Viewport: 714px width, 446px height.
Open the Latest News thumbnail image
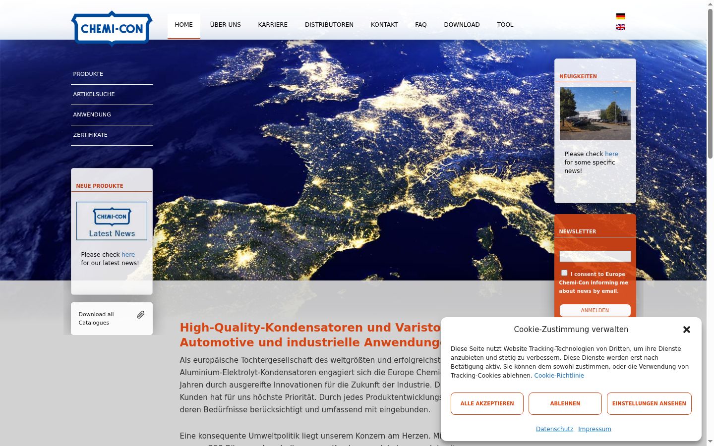click(x=112, y=221)
